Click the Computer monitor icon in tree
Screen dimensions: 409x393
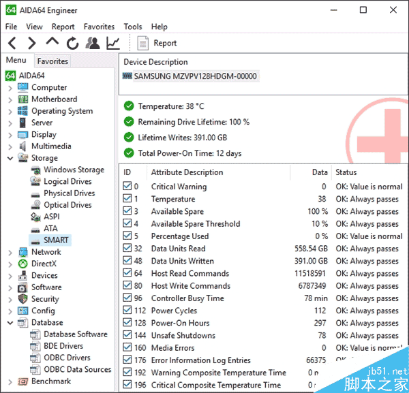click(22, 87)
